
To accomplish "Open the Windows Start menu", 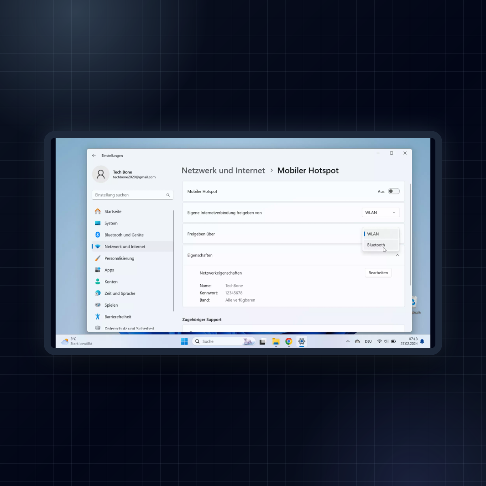I will point(184,341).
